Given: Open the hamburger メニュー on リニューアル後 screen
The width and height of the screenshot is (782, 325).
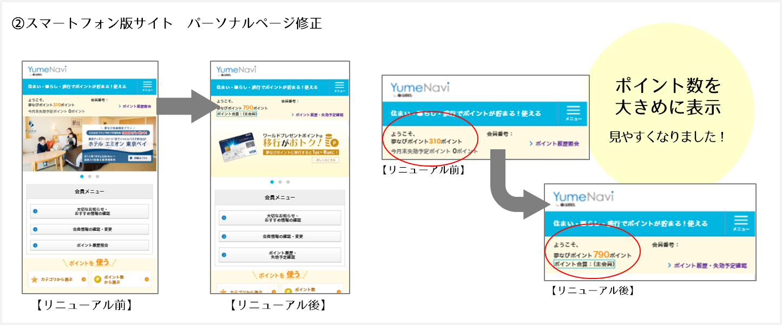Looking at the screenshot, I should (339, 85).
